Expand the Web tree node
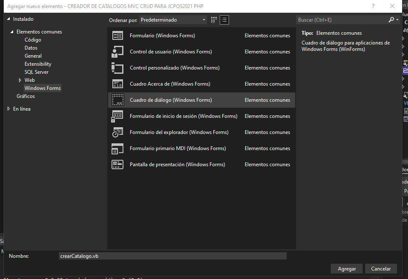Screen dimensions: 408x279 click(x=20, y=80)
